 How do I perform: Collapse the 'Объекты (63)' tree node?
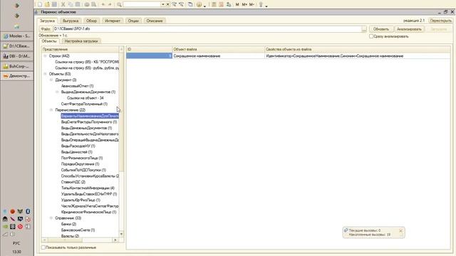point(45,74)
